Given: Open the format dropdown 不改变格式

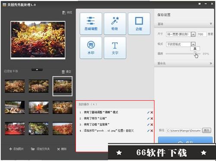Looking at the screenshot, I should pyautogui.click(x=193, y=44).
